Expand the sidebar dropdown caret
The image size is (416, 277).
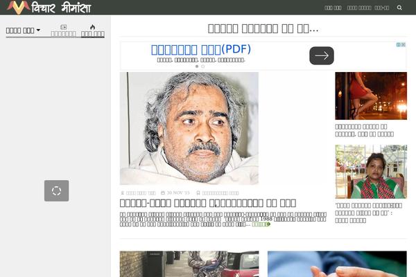[38, 30]
